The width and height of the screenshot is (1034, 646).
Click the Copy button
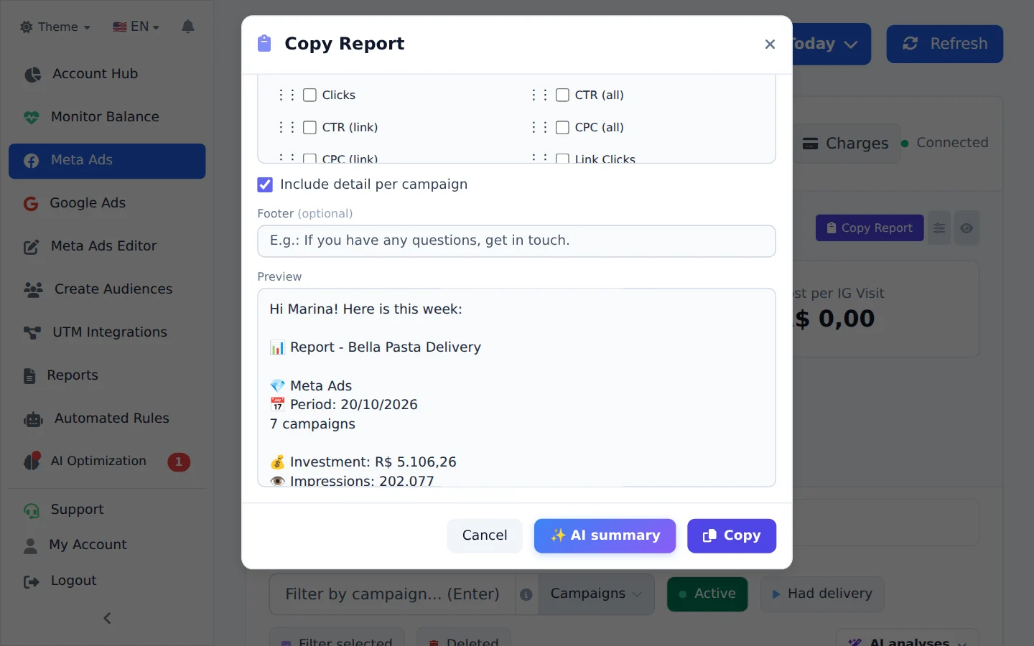(732, 535)
